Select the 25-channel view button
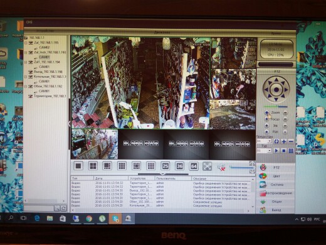This screenshot has height=245, width=326. 165,166
